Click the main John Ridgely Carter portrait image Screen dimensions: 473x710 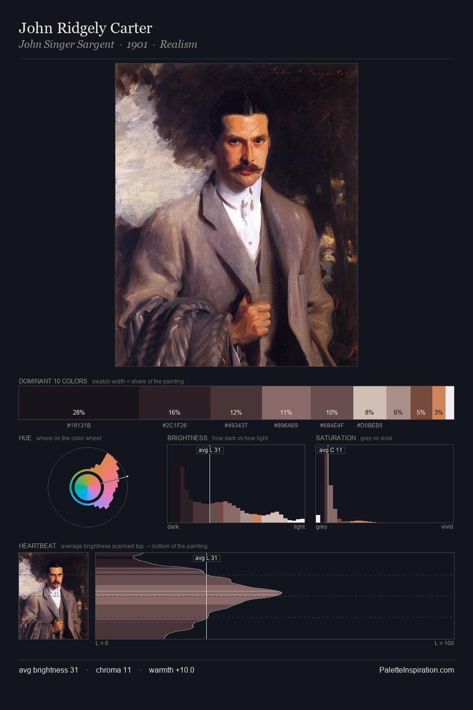coord(236,215)
